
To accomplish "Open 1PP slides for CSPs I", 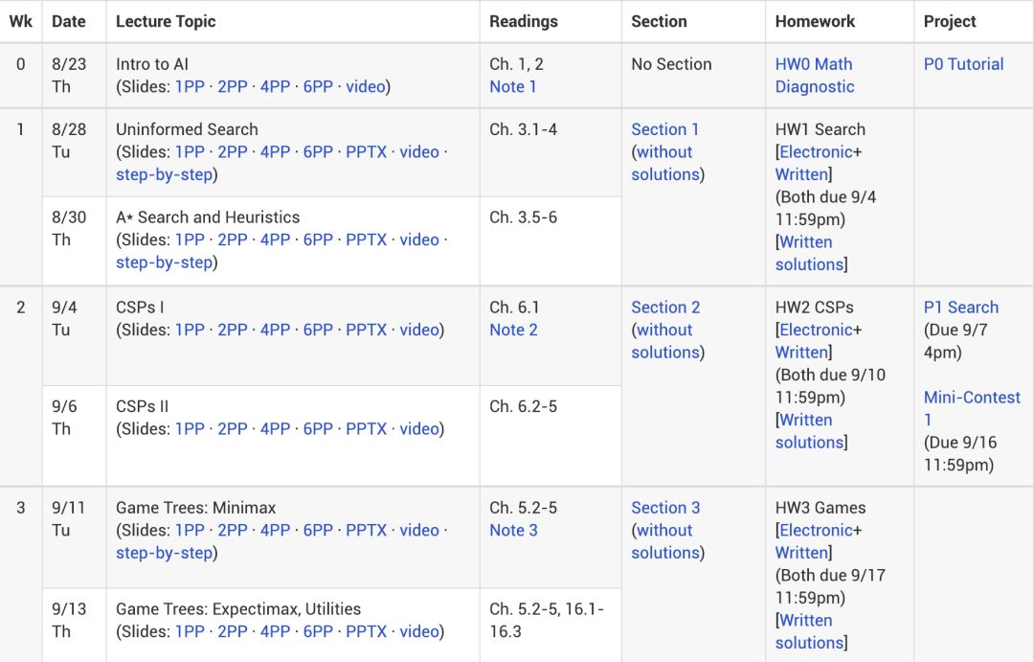I will 190,330.
